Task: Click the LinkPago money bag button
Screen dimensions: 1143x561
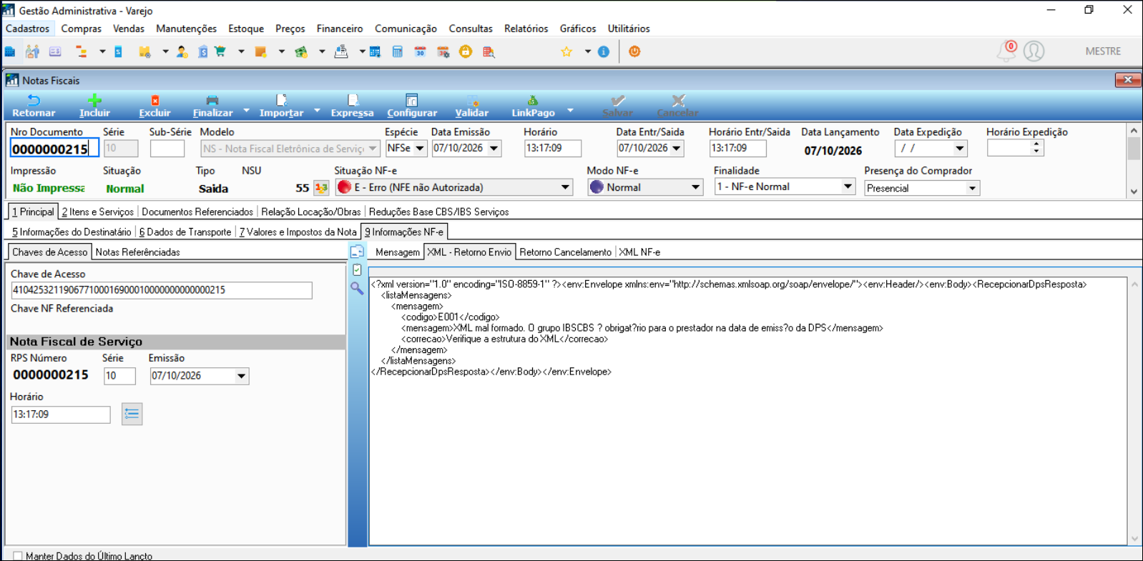Action: (x=533, y=106)
